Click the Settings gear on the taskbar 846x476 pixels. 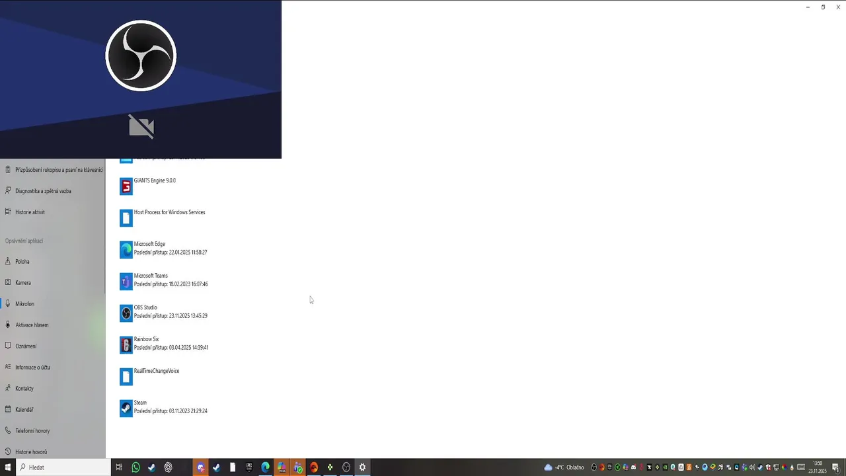362,467
